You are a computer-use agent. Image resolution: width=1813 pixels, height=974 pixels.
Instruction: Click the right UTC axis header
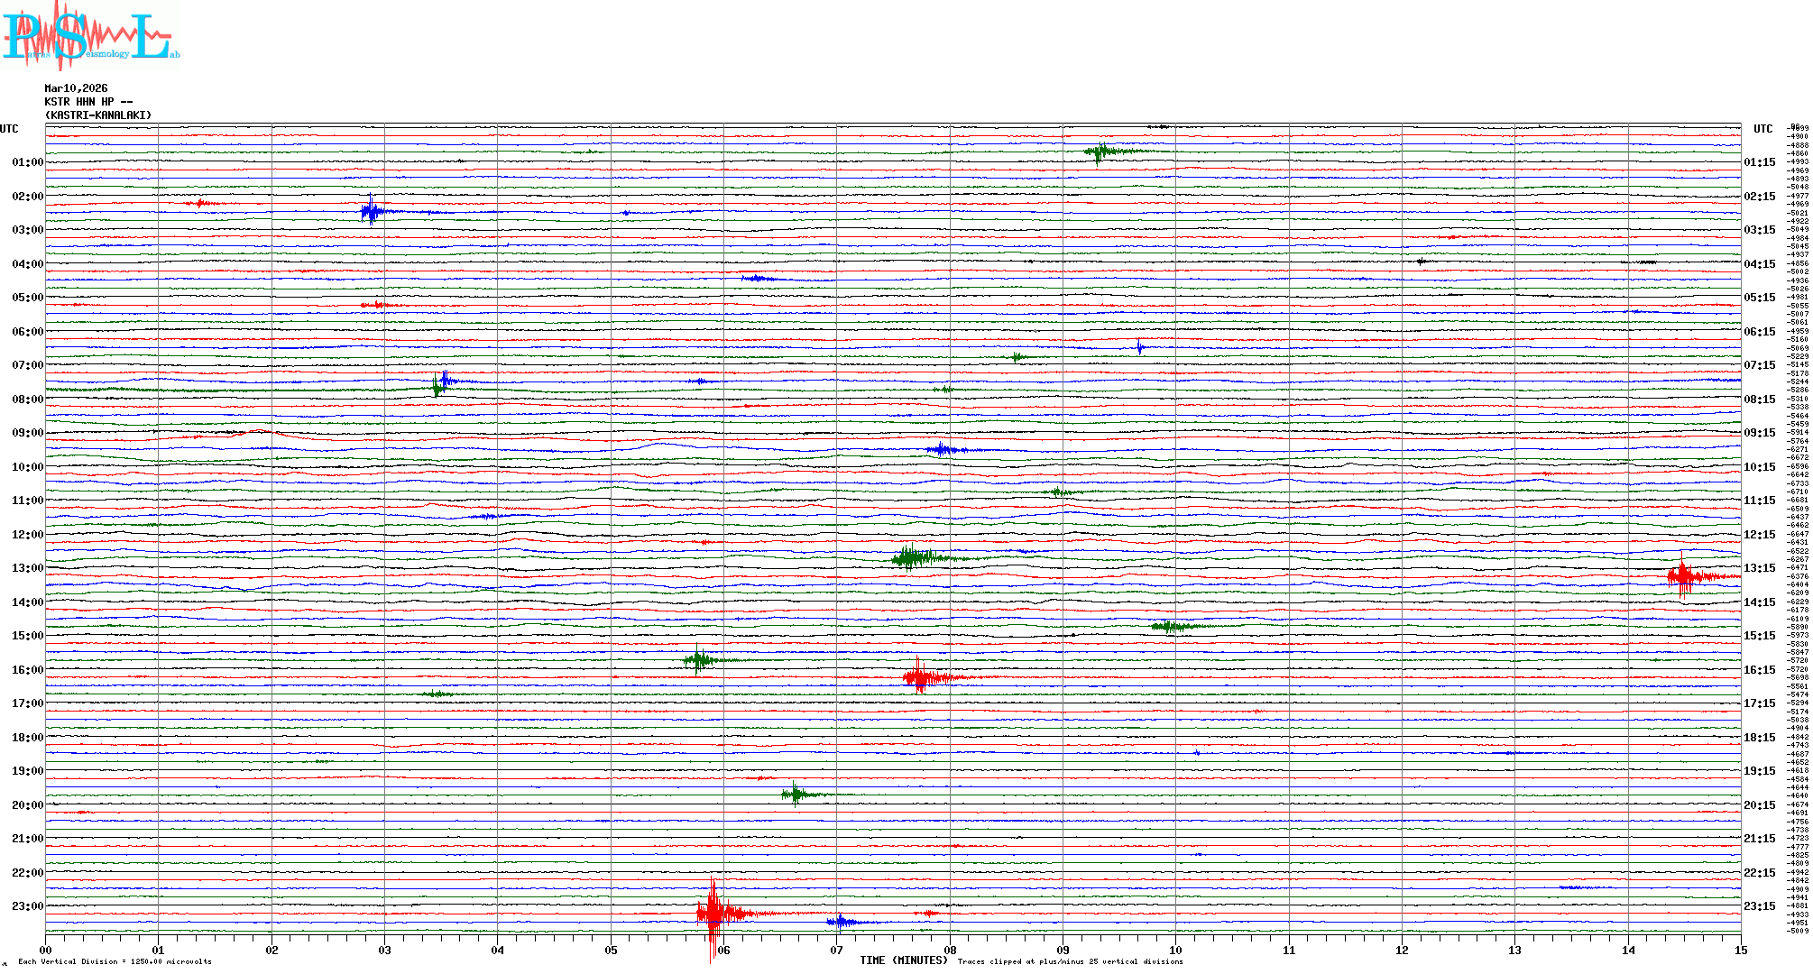1762,129
